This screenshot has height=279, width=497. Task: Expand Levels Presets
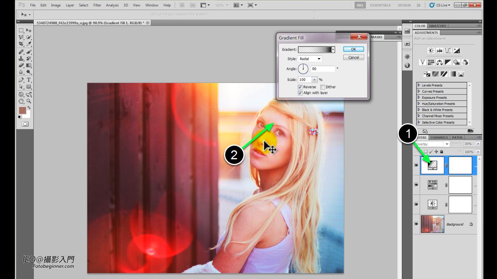tap(419, 85)
